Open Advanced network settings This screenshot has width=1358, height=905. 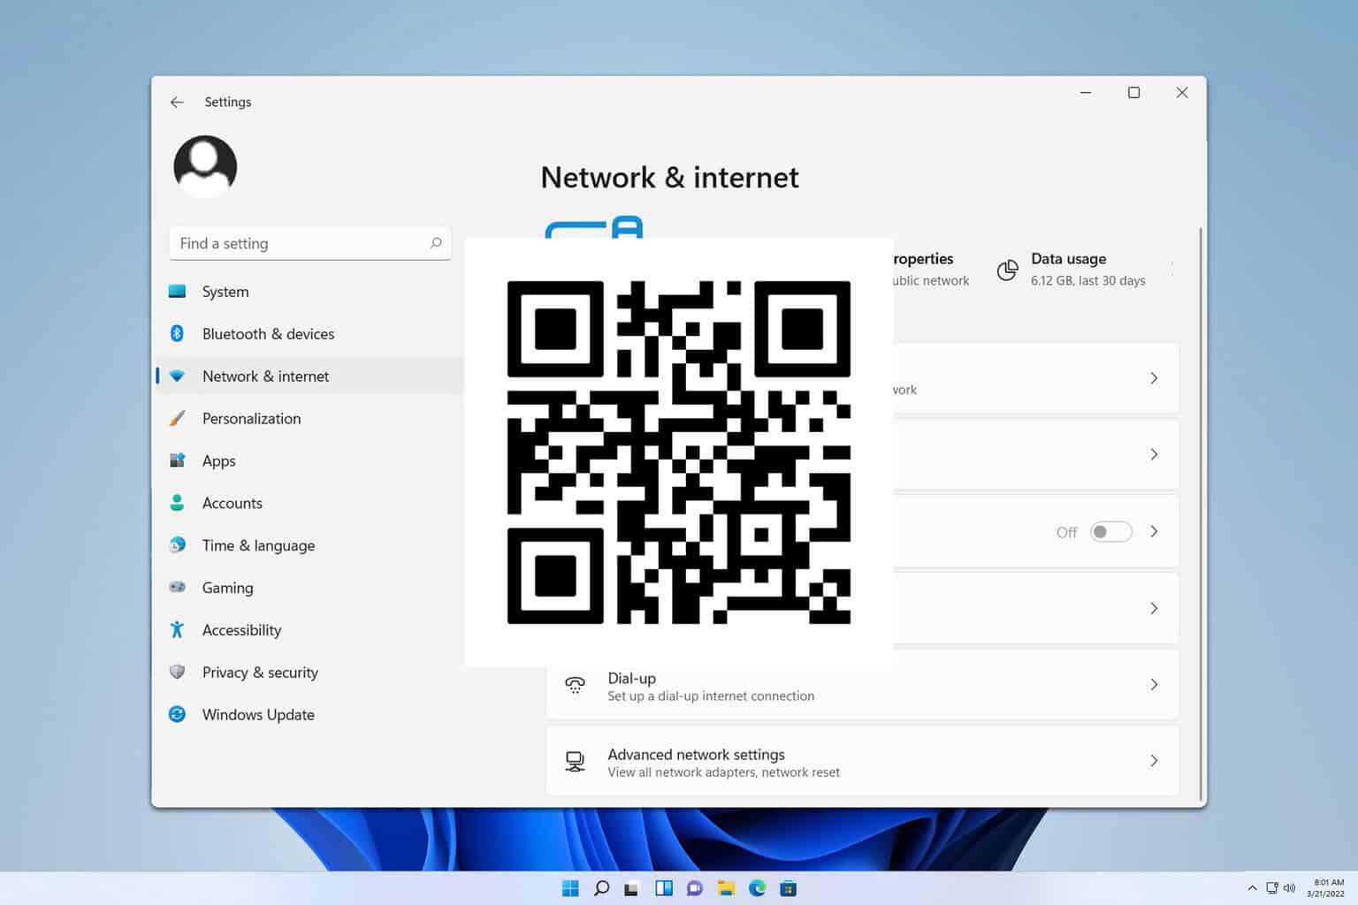point(862,761)
